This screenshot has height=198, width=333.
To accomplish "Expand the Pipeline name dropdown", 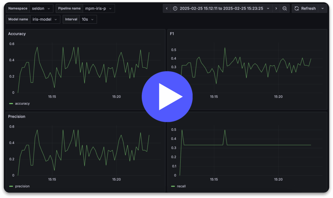I will pyautogui.click(x=99, y=8).
